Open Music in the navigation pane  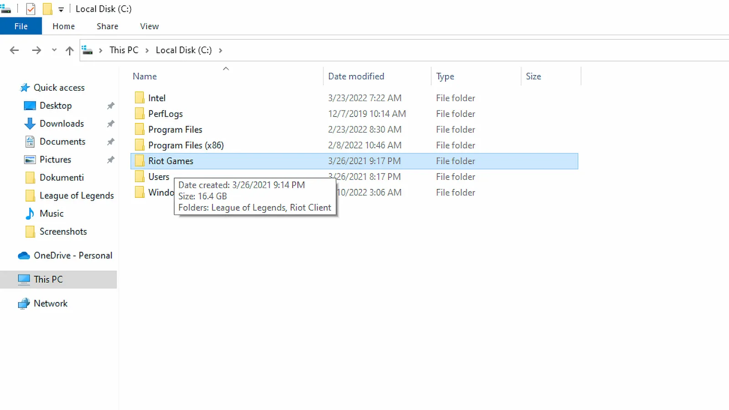[x=51, y=214]
